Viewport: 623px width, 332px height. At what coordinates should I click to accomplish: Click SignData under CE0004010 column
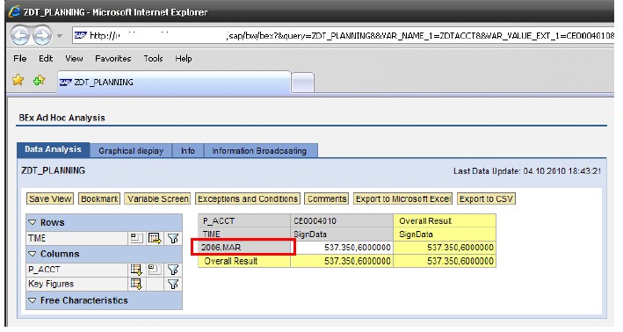[342, 235]
